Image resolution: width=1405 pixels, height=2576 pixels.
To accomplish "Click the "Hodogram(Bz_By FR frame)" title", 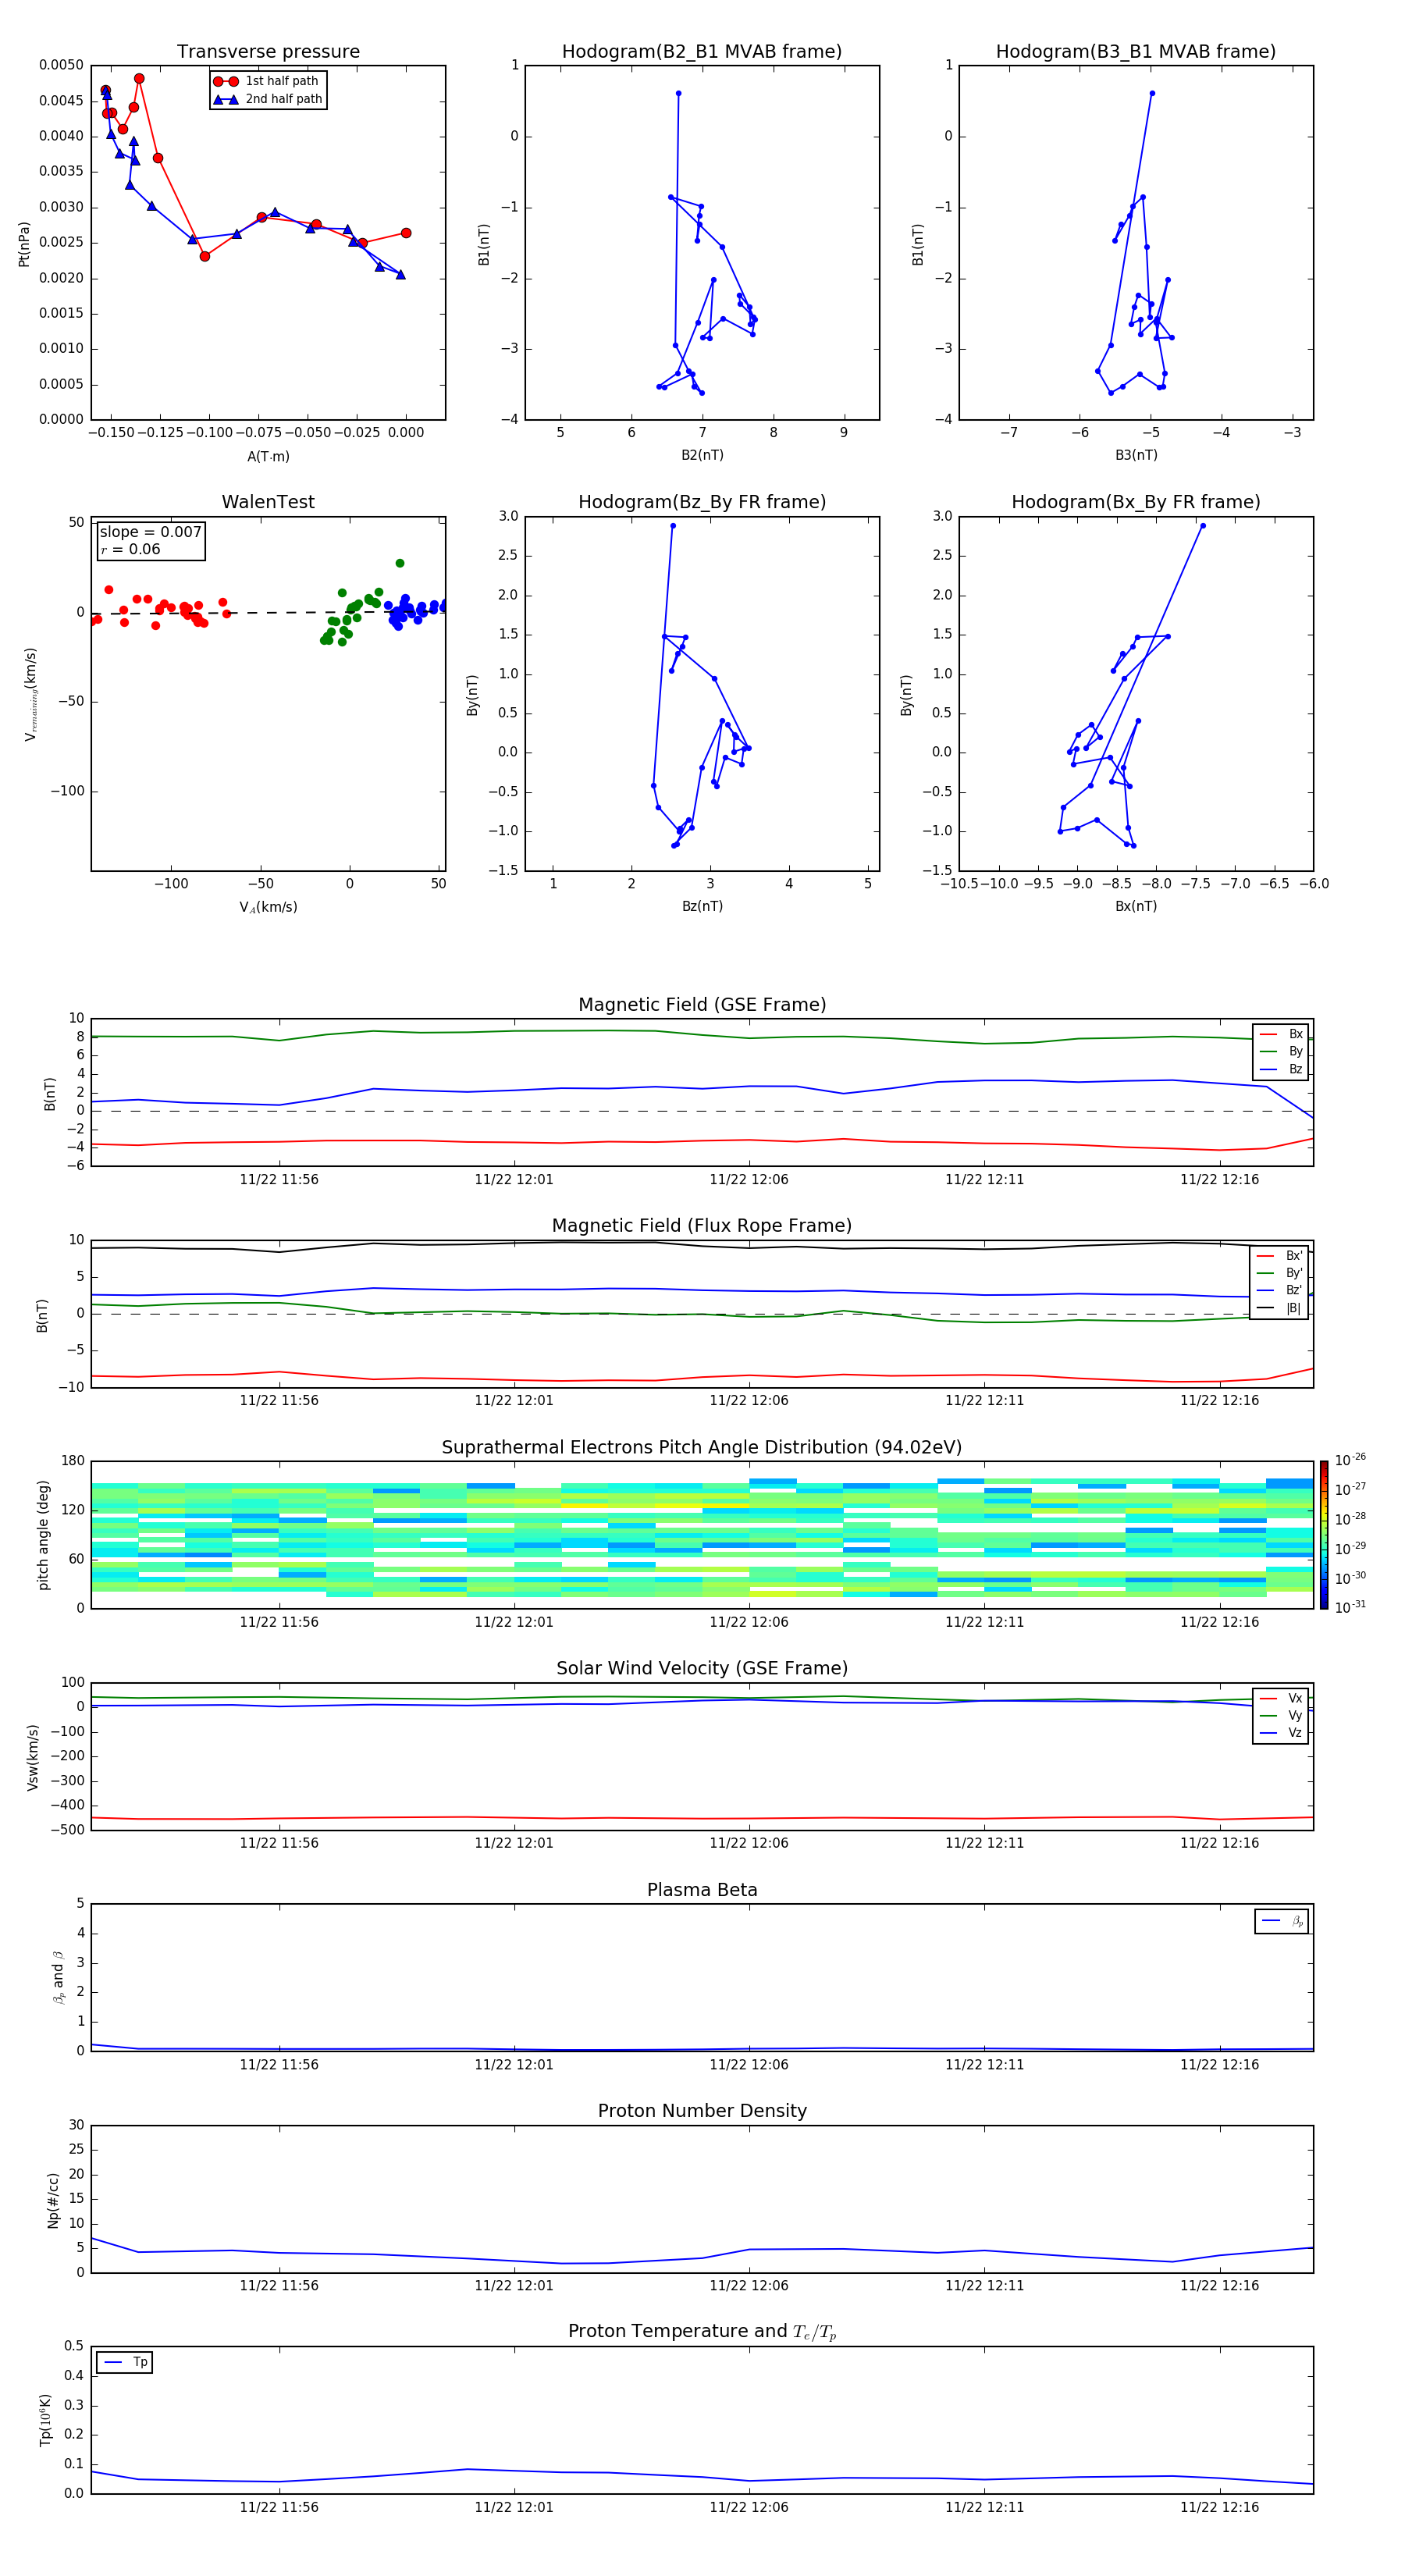I will (x=702, y=502).
